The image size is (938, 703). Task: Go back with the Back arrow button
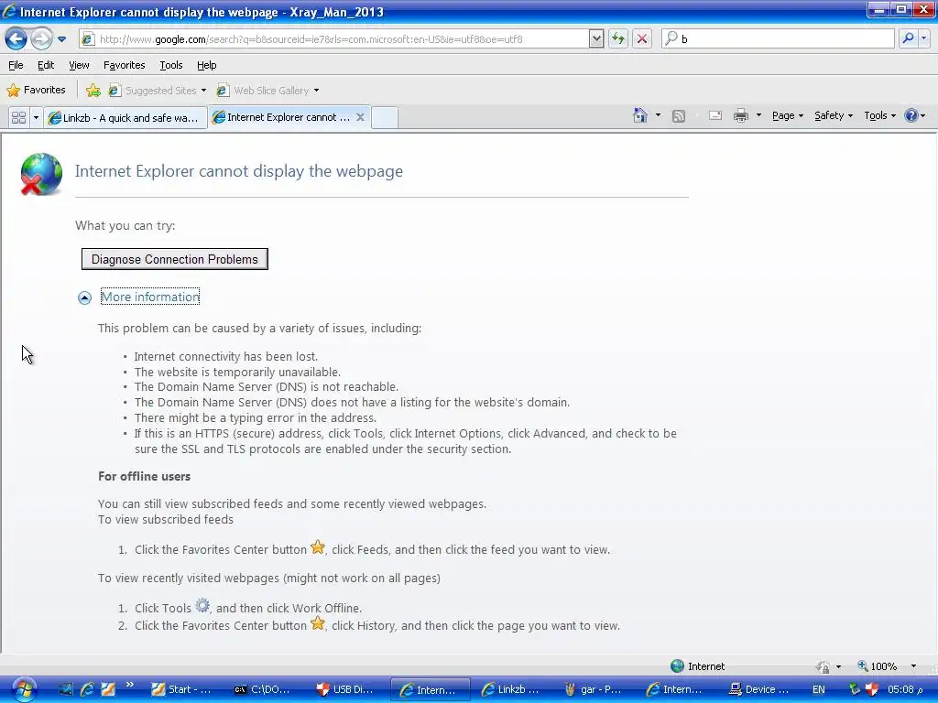click(x=16, y=38)
